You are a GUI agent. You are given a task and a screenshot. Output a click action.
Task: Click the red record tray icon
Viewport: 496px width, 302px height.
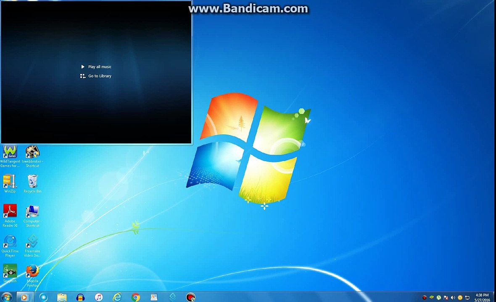pos(425,297)
